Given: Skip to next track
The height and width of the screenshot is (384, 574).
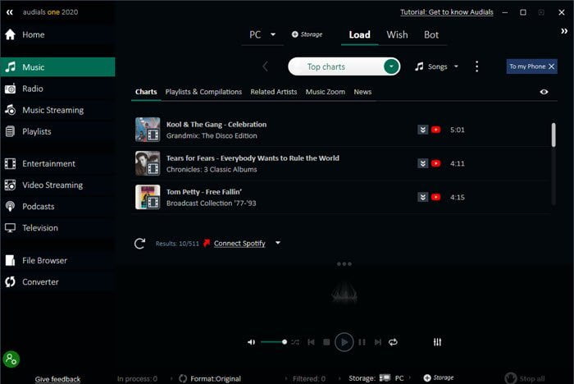Looking at the screenshot, I should click(x=378, y=342).
